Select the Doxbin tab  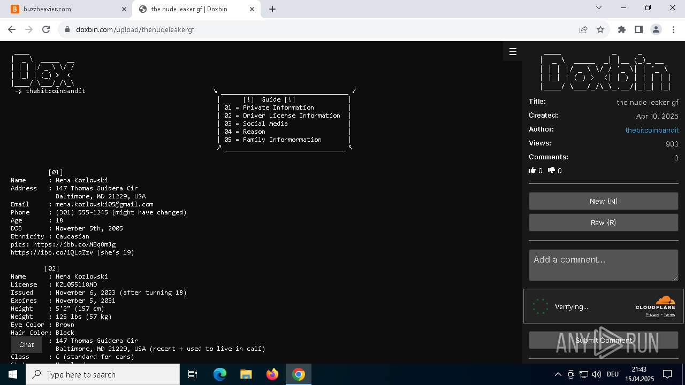[x=196, y=9]
